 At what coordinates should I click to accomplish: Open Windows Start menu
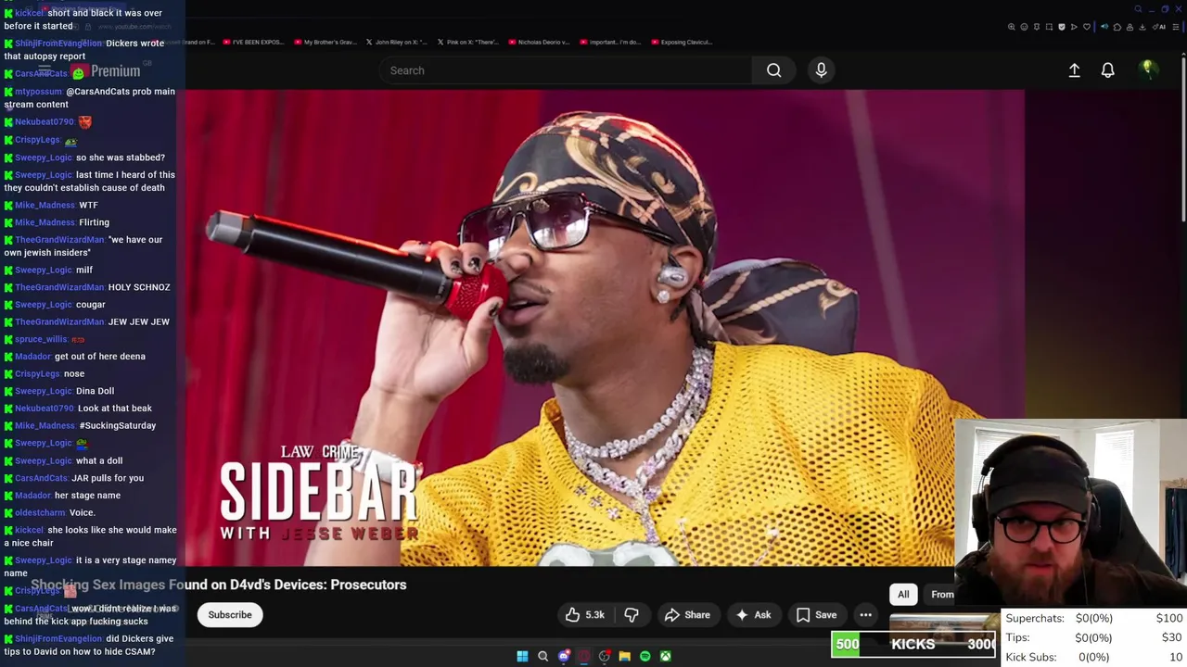[x=522, y=656]
